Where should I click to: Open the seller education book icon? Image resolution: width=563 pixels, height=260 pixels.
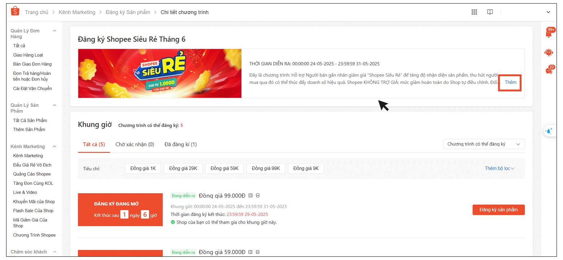490,12
